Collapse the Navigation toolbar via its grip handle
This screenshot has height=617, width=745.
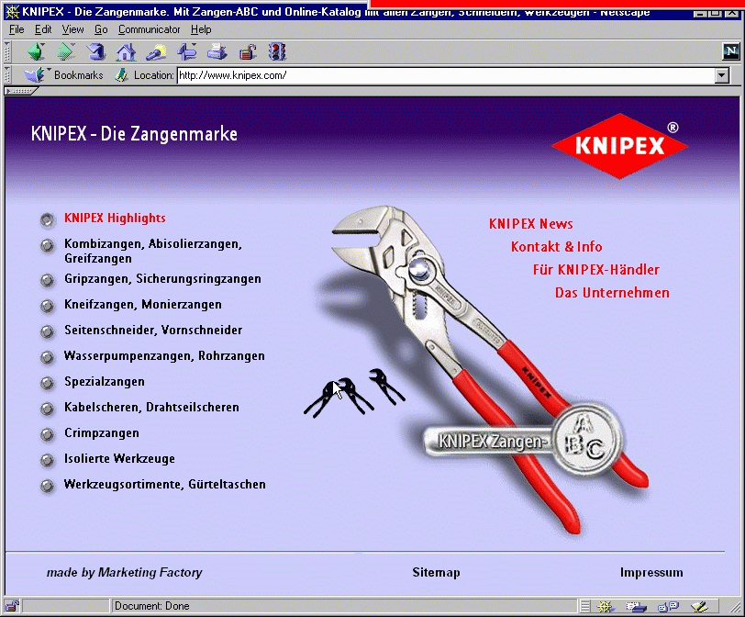click(7, 51)
